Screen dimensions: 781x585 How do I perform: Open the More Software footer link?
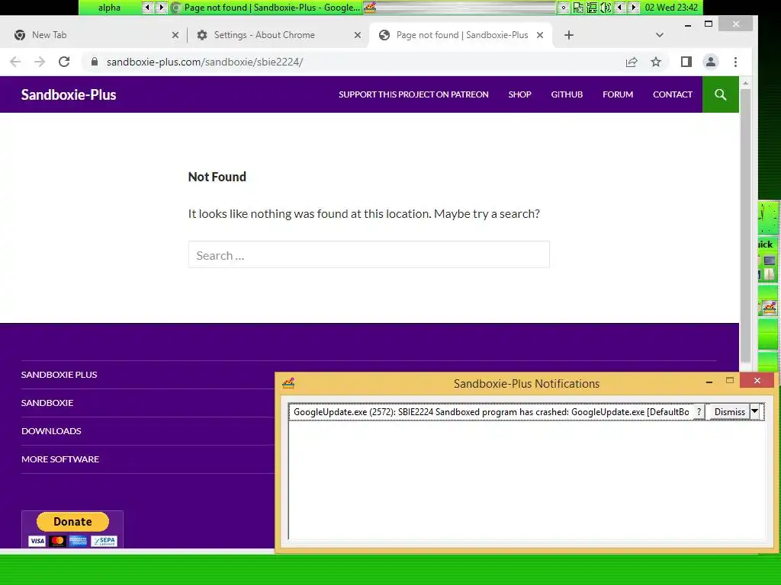coord(60,459)
